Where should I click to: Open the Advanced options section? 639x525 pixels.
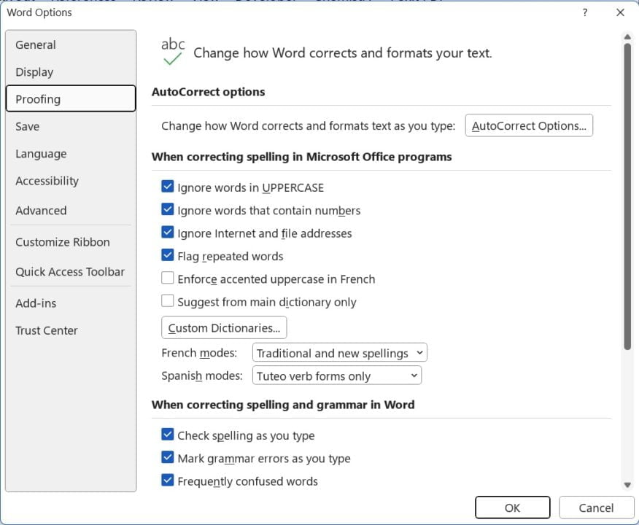pyautogui.click(x=41, y=210)
